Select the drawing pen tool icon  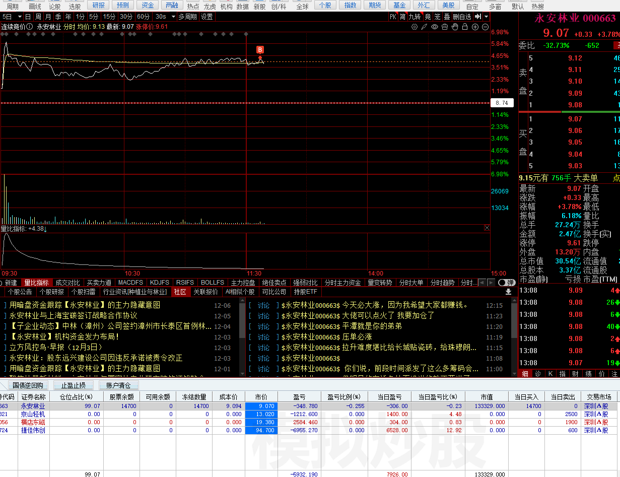click(425, 27)
